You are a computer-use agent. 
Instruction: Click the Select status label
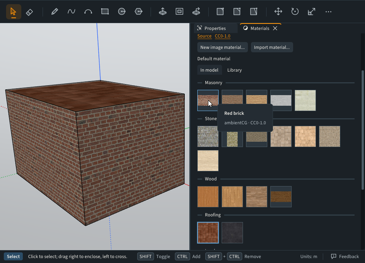tap(13, 257)
